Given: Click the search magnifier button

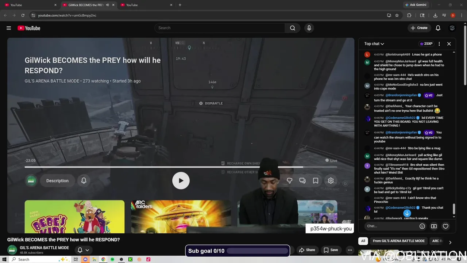Looking at the screenshot, I should [293, 28].
